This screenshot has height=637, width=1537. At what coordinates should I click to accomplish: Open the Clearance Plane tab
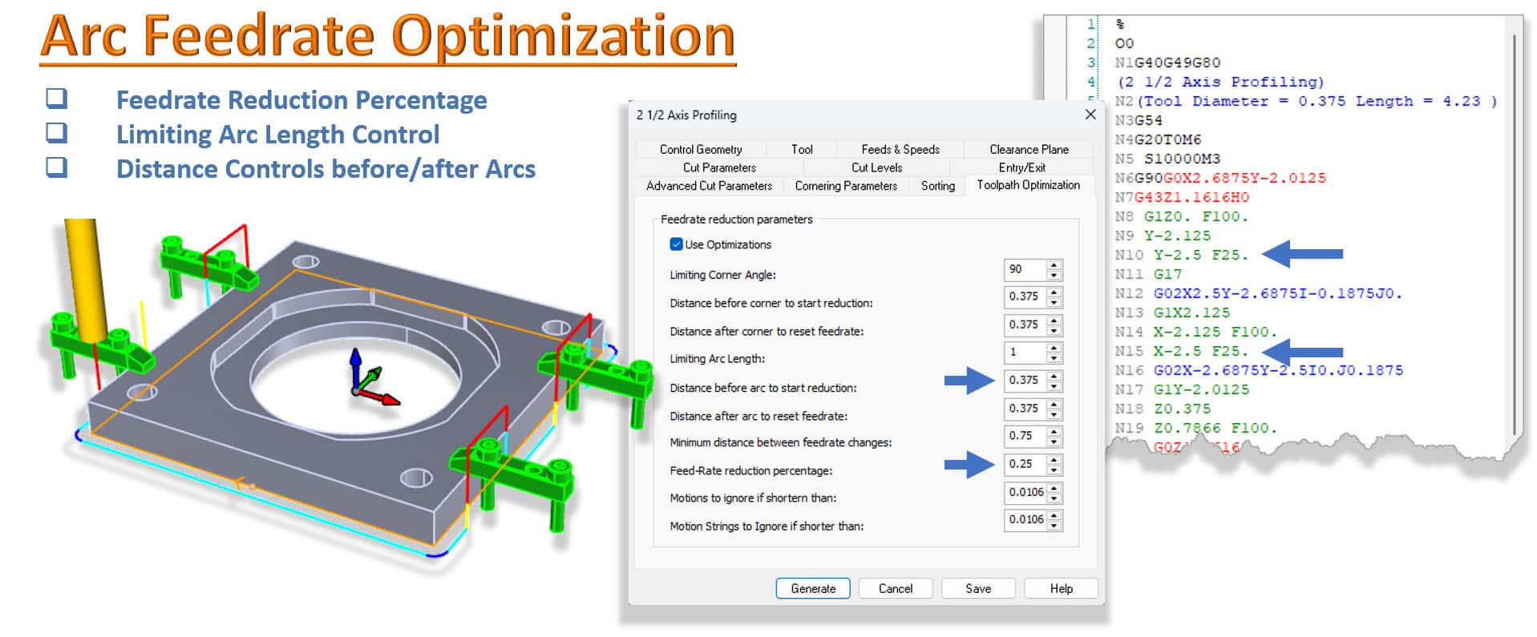point(1028,149)
